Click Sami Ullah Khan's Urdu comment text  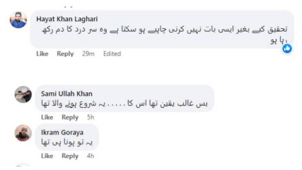pyautogui.click(x=124, y=104)
